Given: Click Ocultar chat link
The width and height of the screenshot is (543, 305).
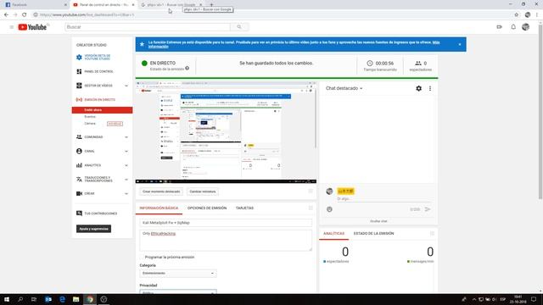Looking at the screenshot, I should [378, 221].
